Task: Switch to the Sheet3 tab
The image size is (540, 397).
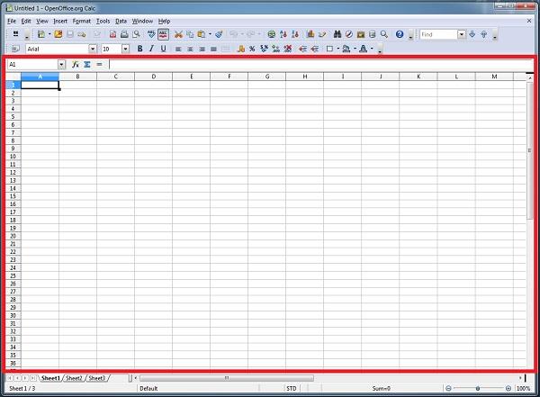Action: point(97,378)
